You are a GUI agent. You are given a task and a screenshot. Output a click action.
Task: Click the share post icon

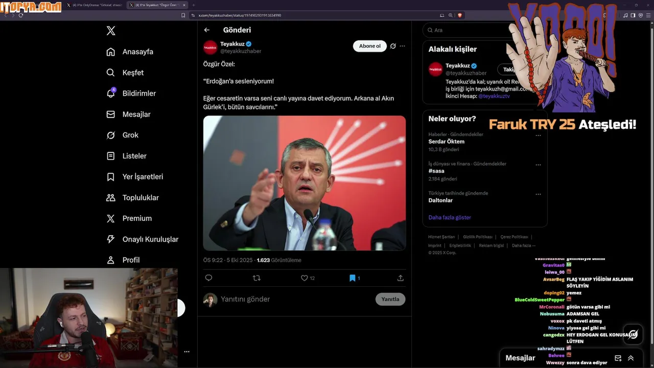(401, 278)
